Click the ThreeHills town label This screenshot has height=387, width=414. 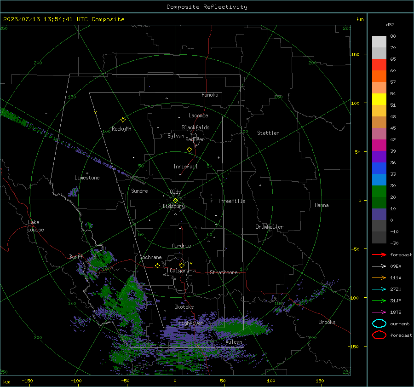point(231,201)
